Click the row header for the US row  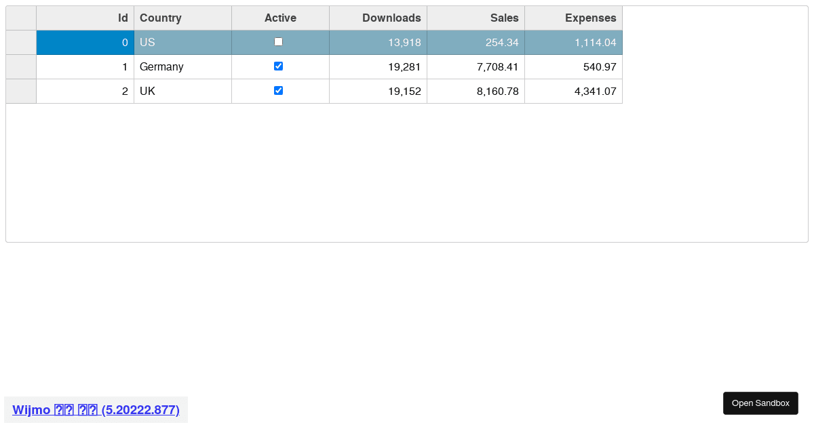[x=20, y=42]
